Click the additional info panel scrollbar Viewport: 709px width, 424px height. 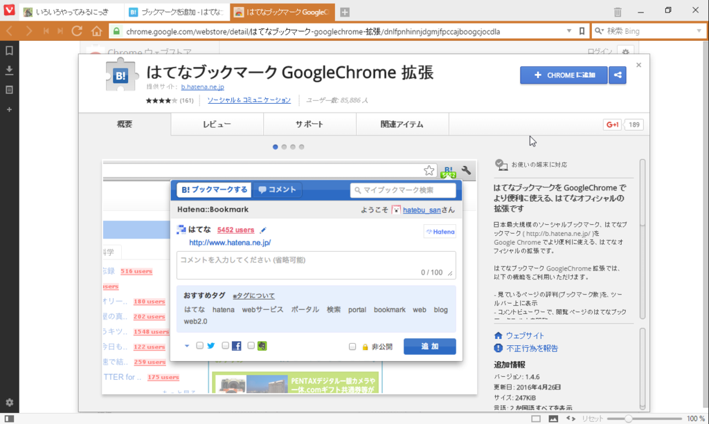coord(643,369)
